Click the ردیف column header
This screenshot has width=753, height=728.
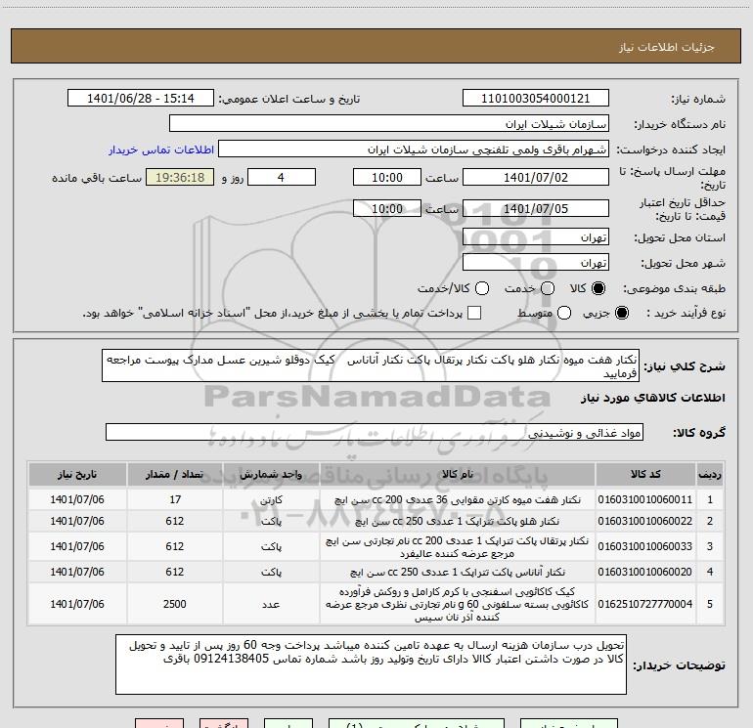[x=710, y=474]
